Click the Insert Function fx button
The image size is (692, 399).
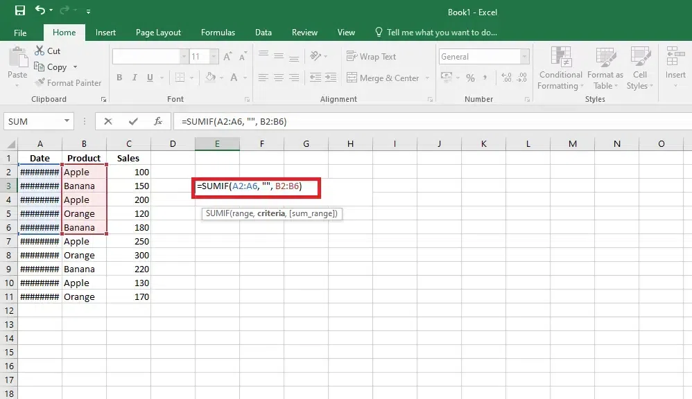[x=158, y=121]
